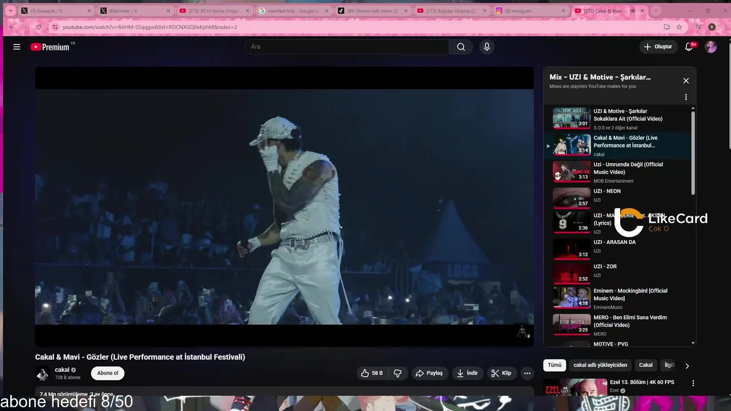This screenshot has width=731, height=411.
Task: Open options for Ezel 13. Bölüm video
Action: coord(693,384)
